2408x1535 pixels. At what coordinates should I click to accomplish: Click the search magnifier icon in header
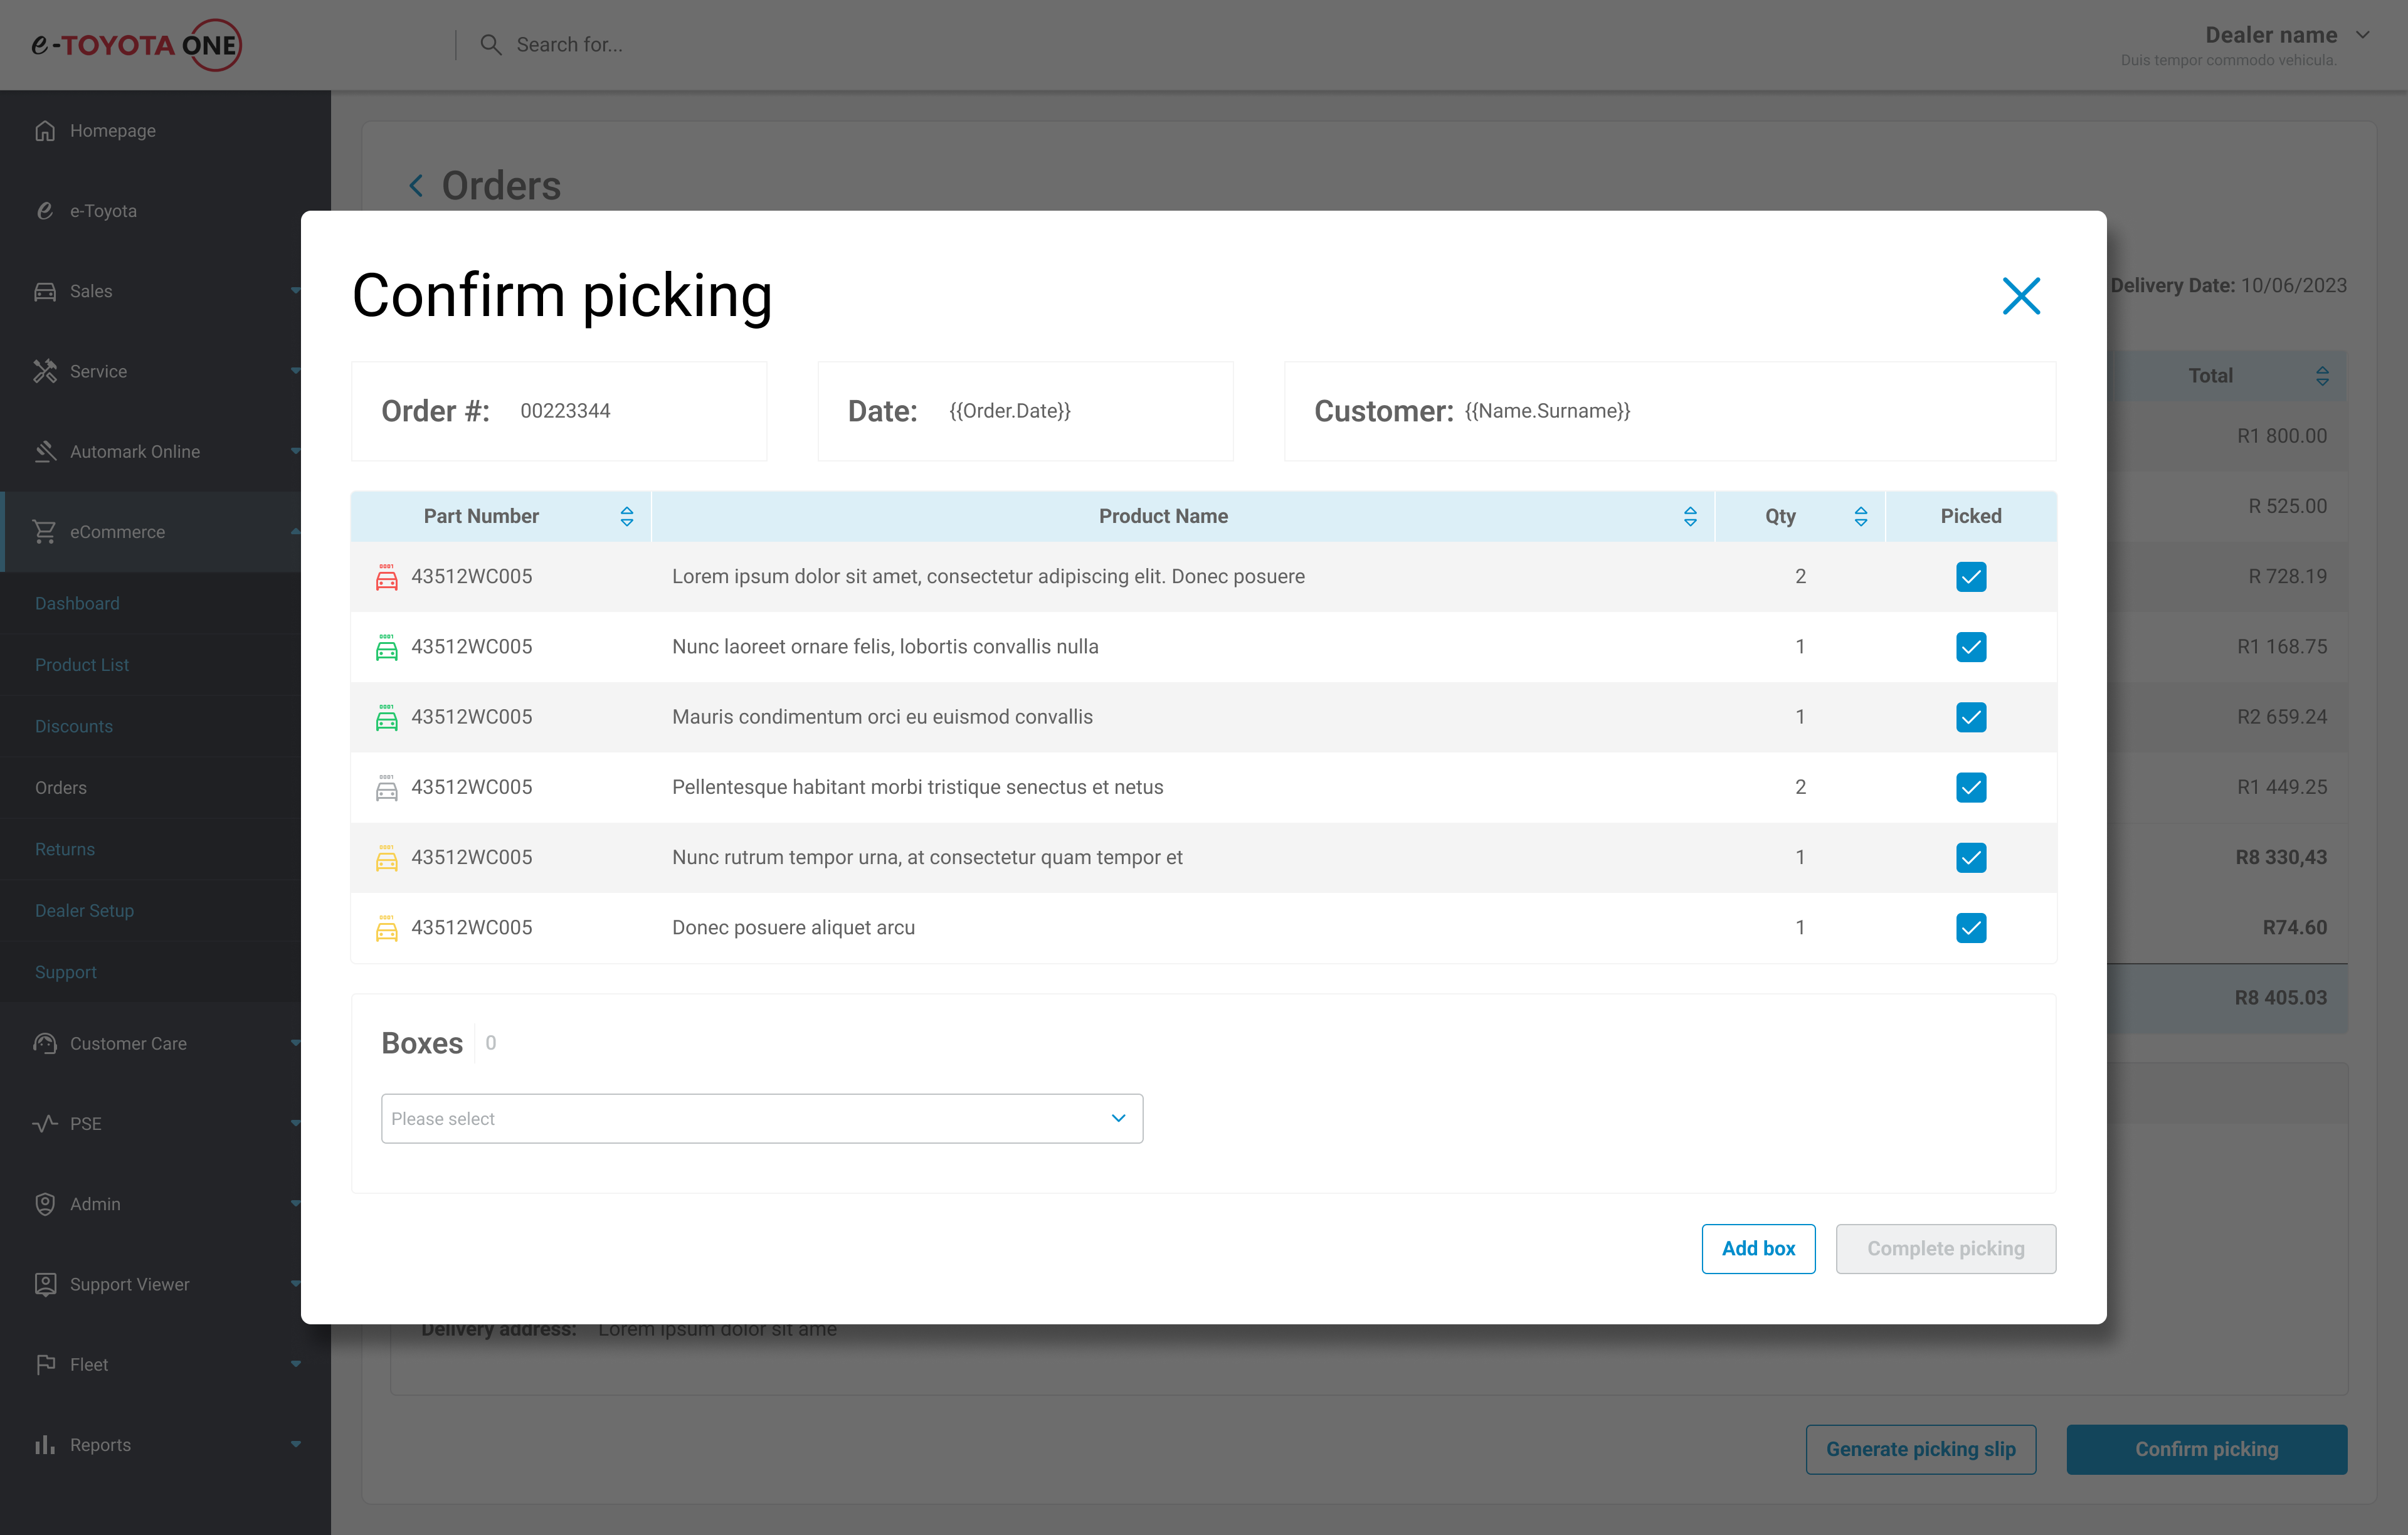click(490, 45)
